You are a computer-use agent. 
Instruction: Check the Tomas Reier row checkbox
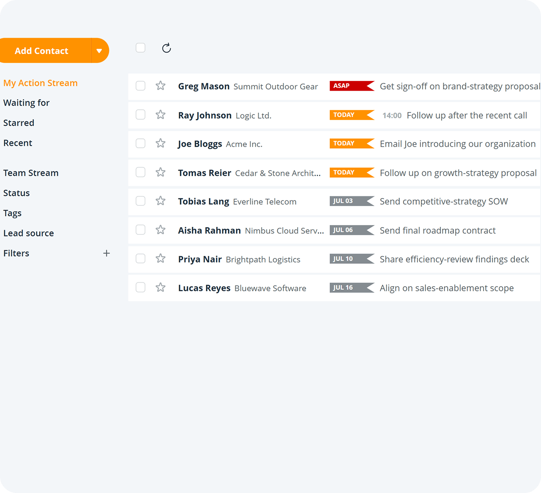click(141, 172)
